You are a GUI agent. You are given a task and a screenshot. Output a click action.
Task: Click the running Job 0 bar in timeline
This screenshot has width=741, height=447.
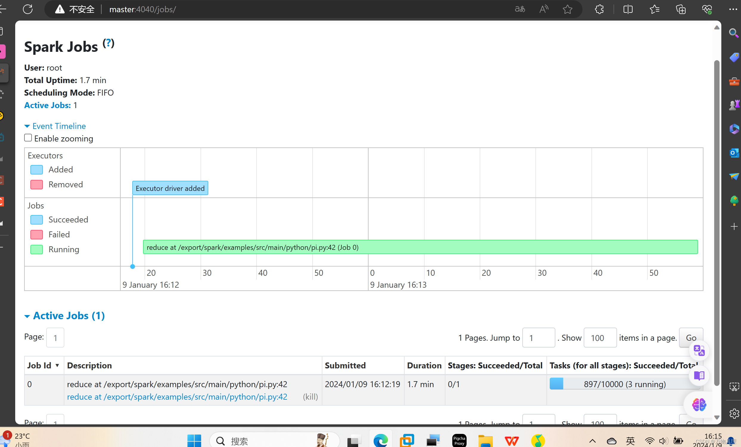pyautogui.click(x=420, y=247)
